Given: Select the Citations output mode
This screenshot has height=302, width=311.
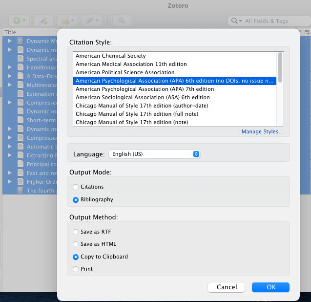Looking at the screenshot, I should [x=76, y=187].
